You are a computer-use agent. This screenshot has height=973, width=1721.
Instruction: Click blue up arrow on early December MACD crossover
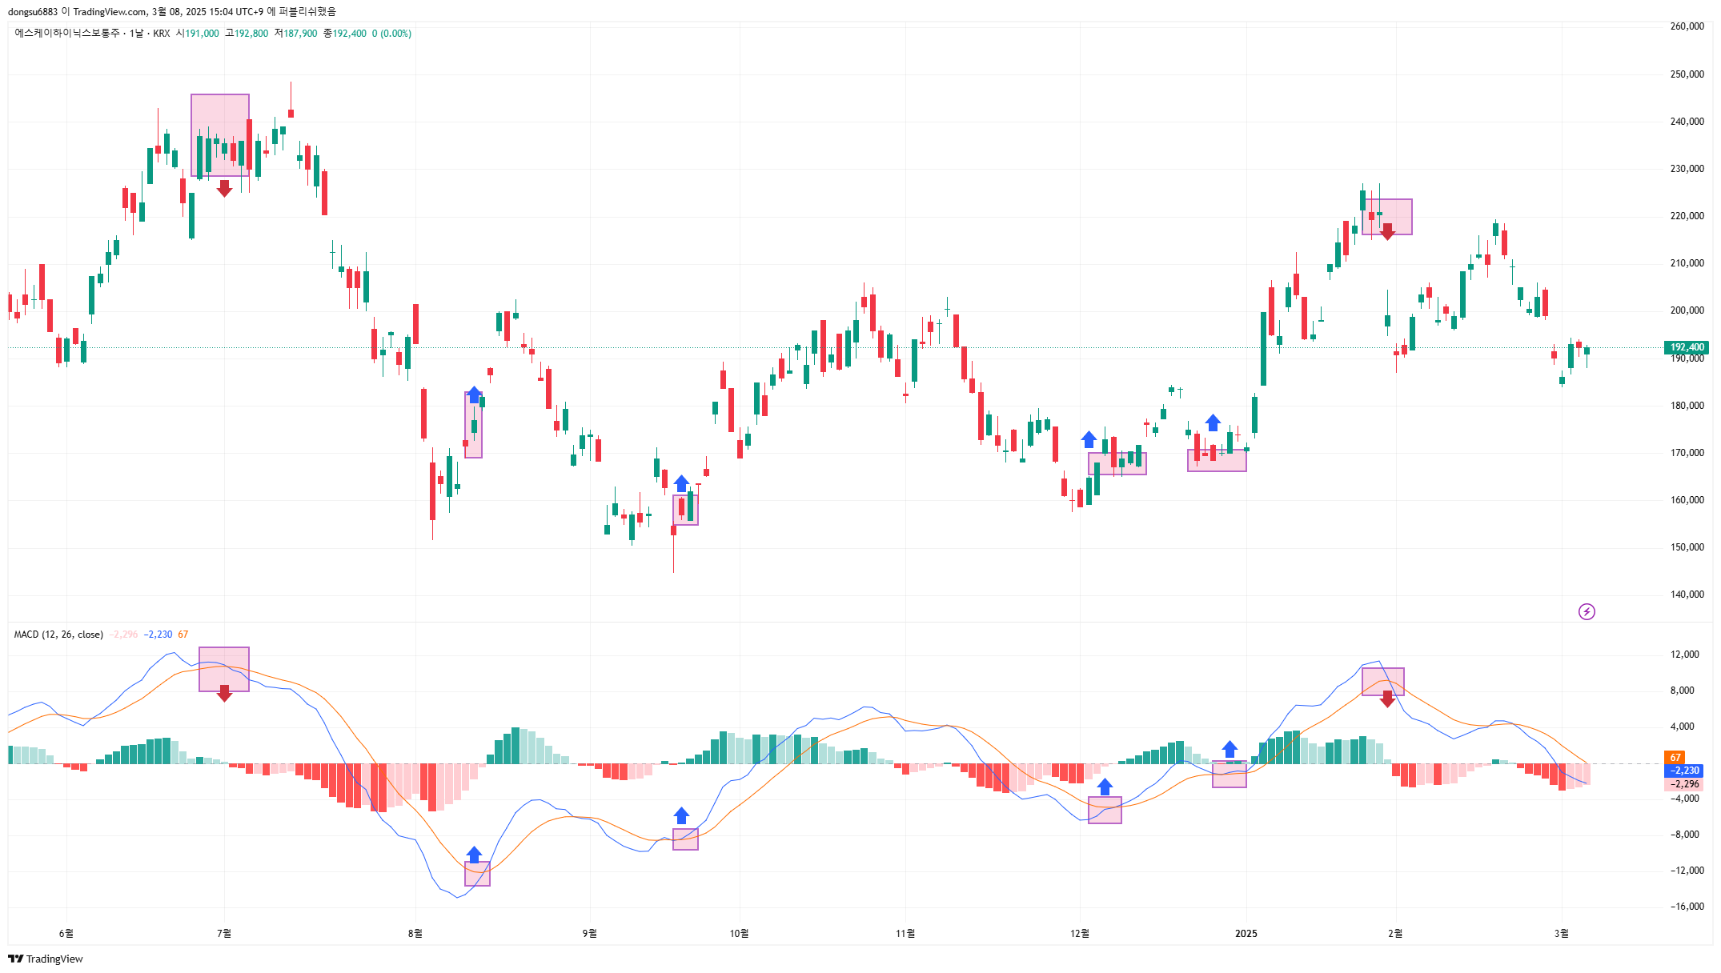[1105, 787]
